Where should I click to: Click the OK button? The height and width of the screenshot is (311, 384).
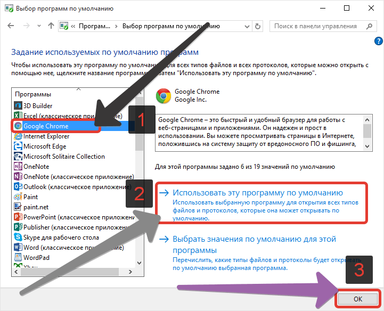[358, 299]
